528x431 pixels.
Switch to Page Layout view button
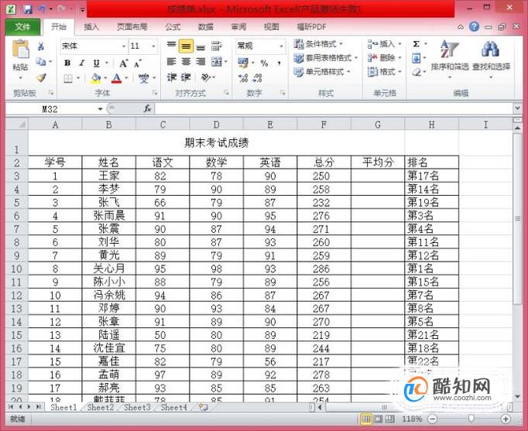tap(378, 419)
